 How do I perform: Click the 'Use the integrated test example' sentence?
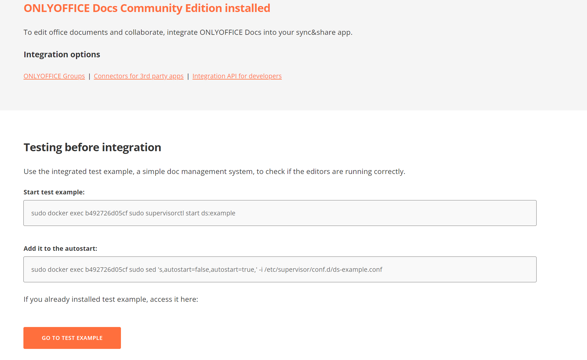coord(214,172)
